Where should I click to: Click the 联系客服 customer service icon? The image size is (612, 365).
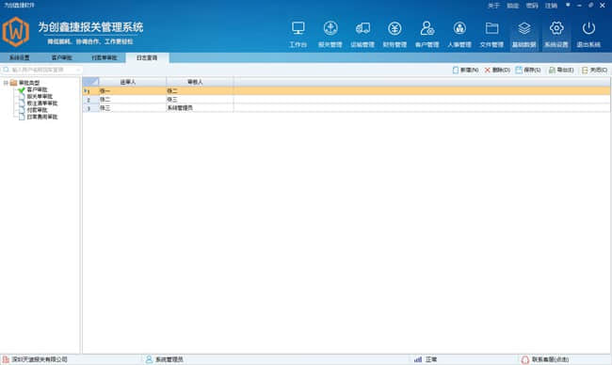525,359
